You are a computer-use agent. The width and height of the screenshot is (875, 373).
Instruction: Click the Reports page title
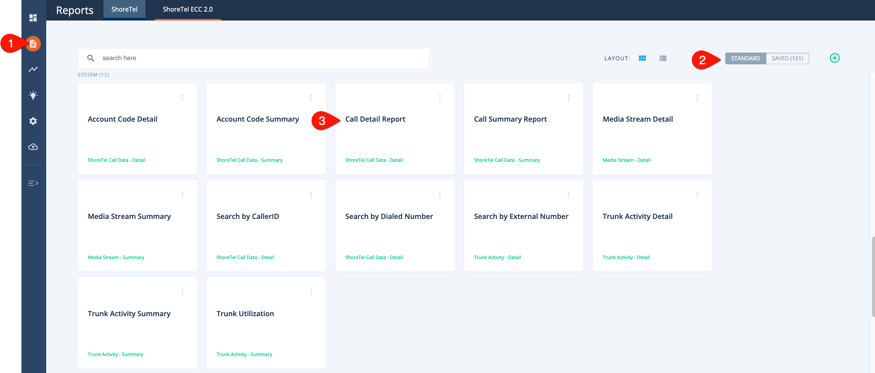click(75, 10)
